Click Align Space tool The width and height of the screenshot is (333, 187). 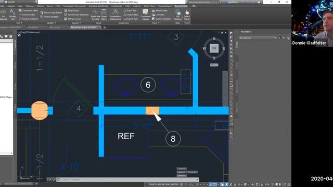pyautogui.click(x=71, y=10)
